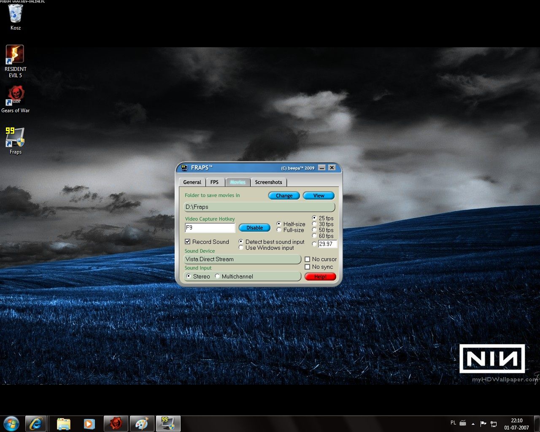The width and height of the screenshot is (540, 432).
Task: Select the custom fps radio button
Action: coord(314,244)
